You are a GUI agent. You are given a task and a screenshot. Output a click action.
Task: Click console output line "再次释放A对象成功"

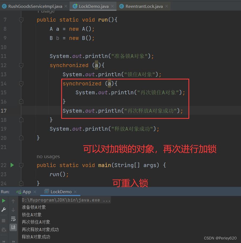click(x=40, y=230)
